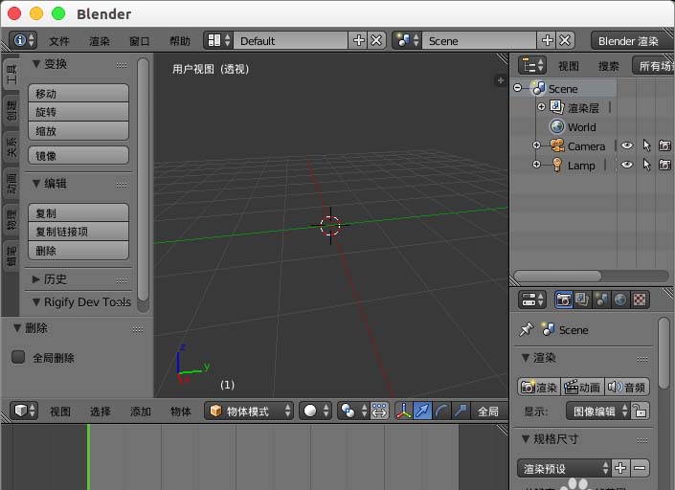This screenshot has height=490, width=675.
Task: Add a new scene
Action: coord(547,40)
